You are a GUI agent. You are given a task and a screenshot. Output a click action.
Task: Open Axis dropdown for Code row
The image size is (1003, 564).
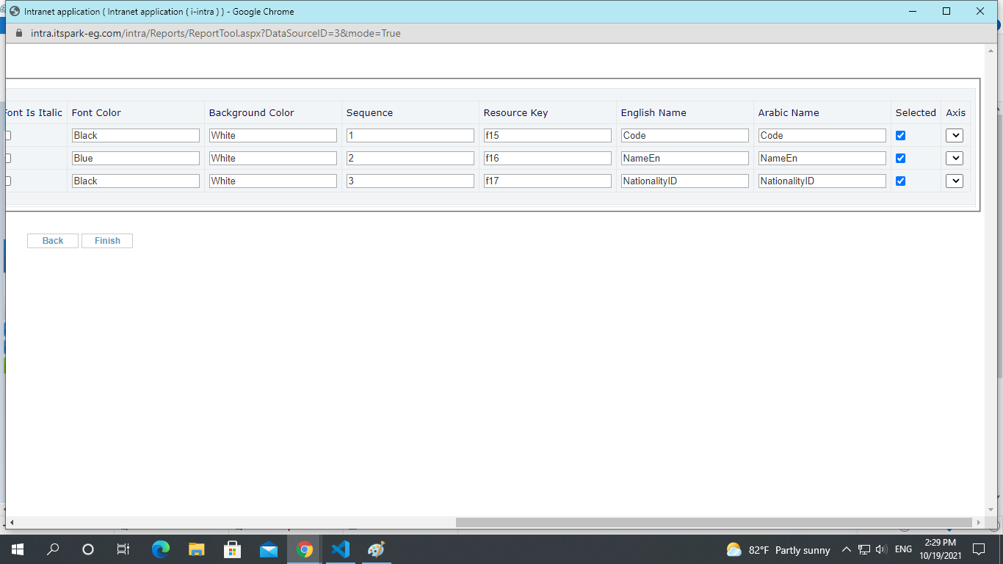click(x=955, y=135)
